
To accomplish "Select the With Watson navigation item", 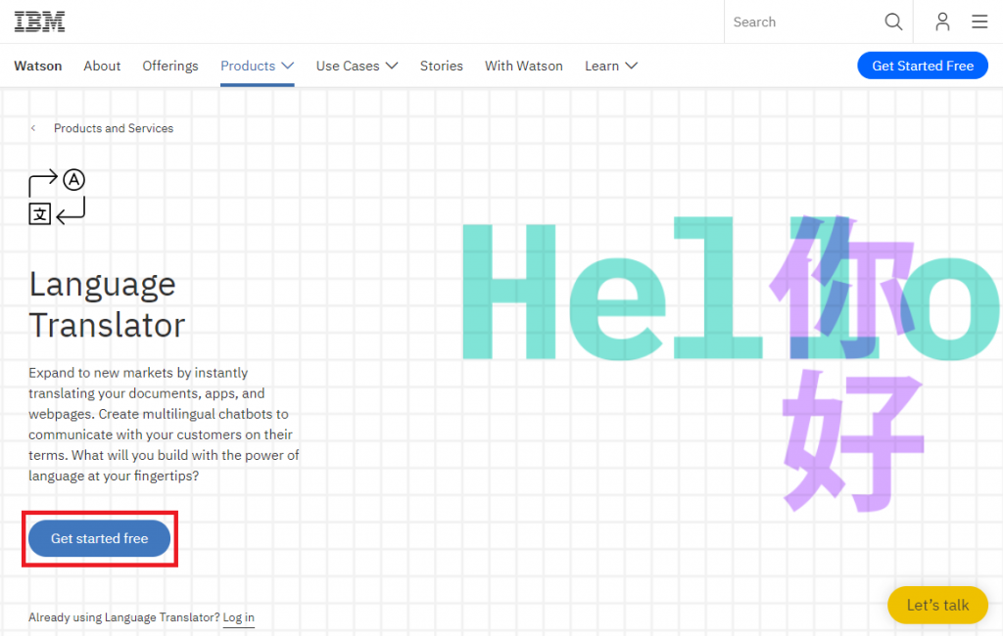I will point(524,66).
